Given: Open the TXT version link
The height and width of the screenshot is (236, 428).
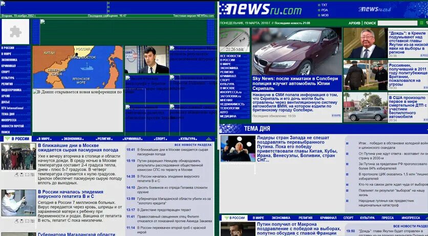Looking at the screenshot, I should tap(324, 5).
